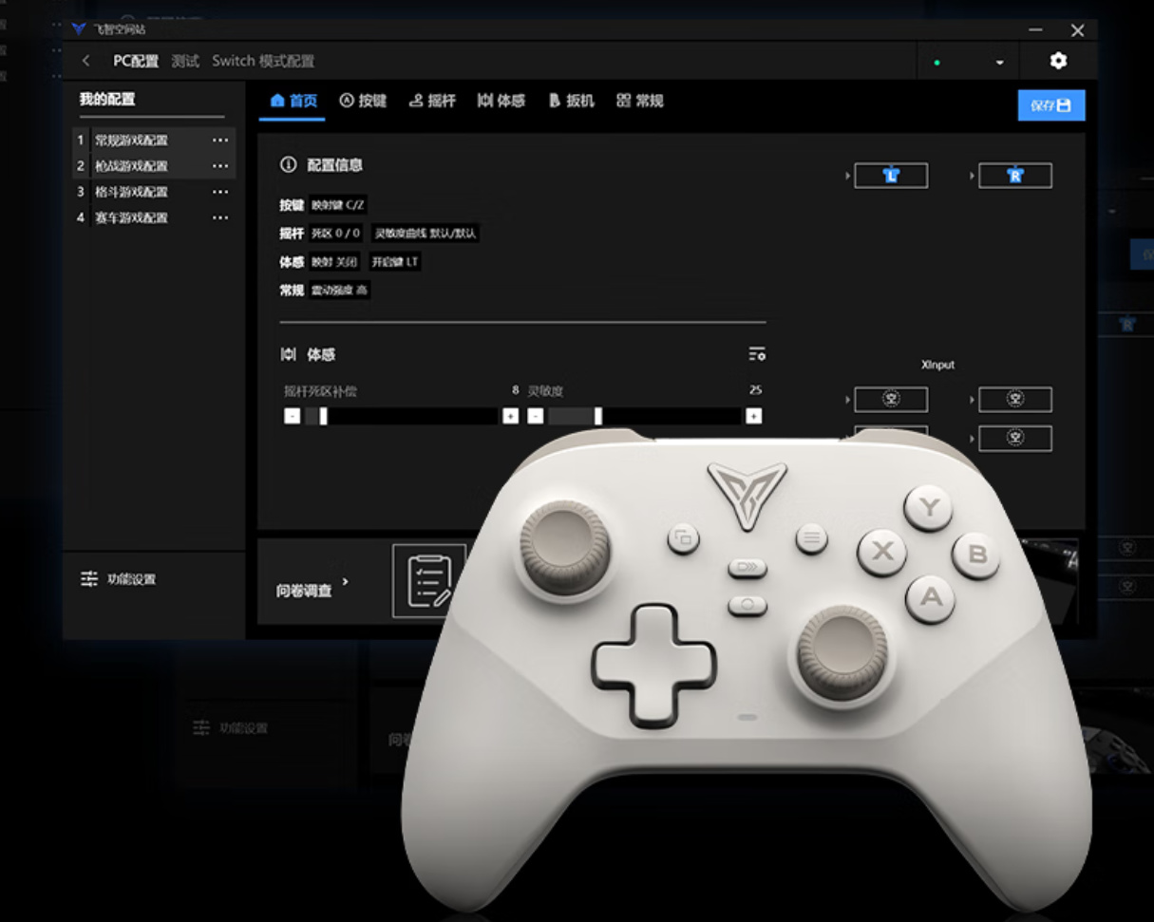Click the 死区 0 / 0 tag
Viewport: 1154px width, 922px height.
336,233
